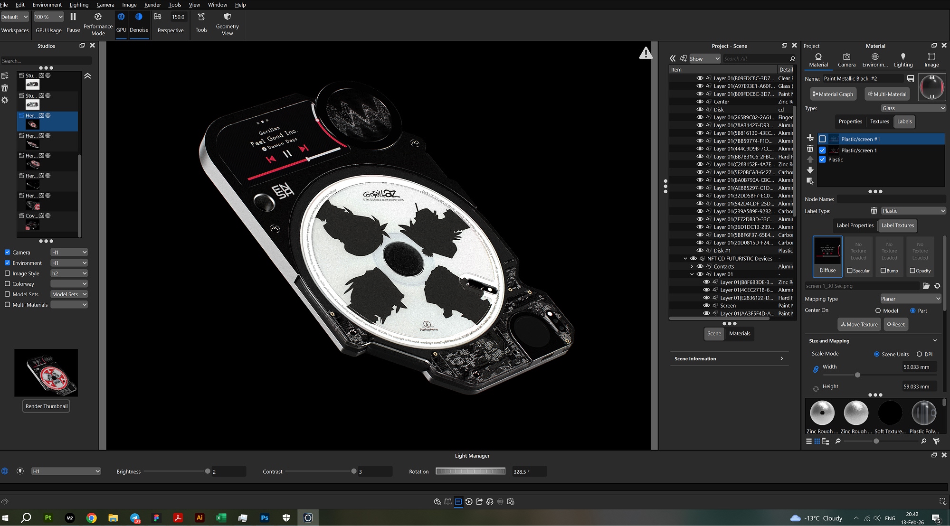Hide the Disk #1 item with its eye toggle
This screenshot has height=526, width=950.
(700, 250)
